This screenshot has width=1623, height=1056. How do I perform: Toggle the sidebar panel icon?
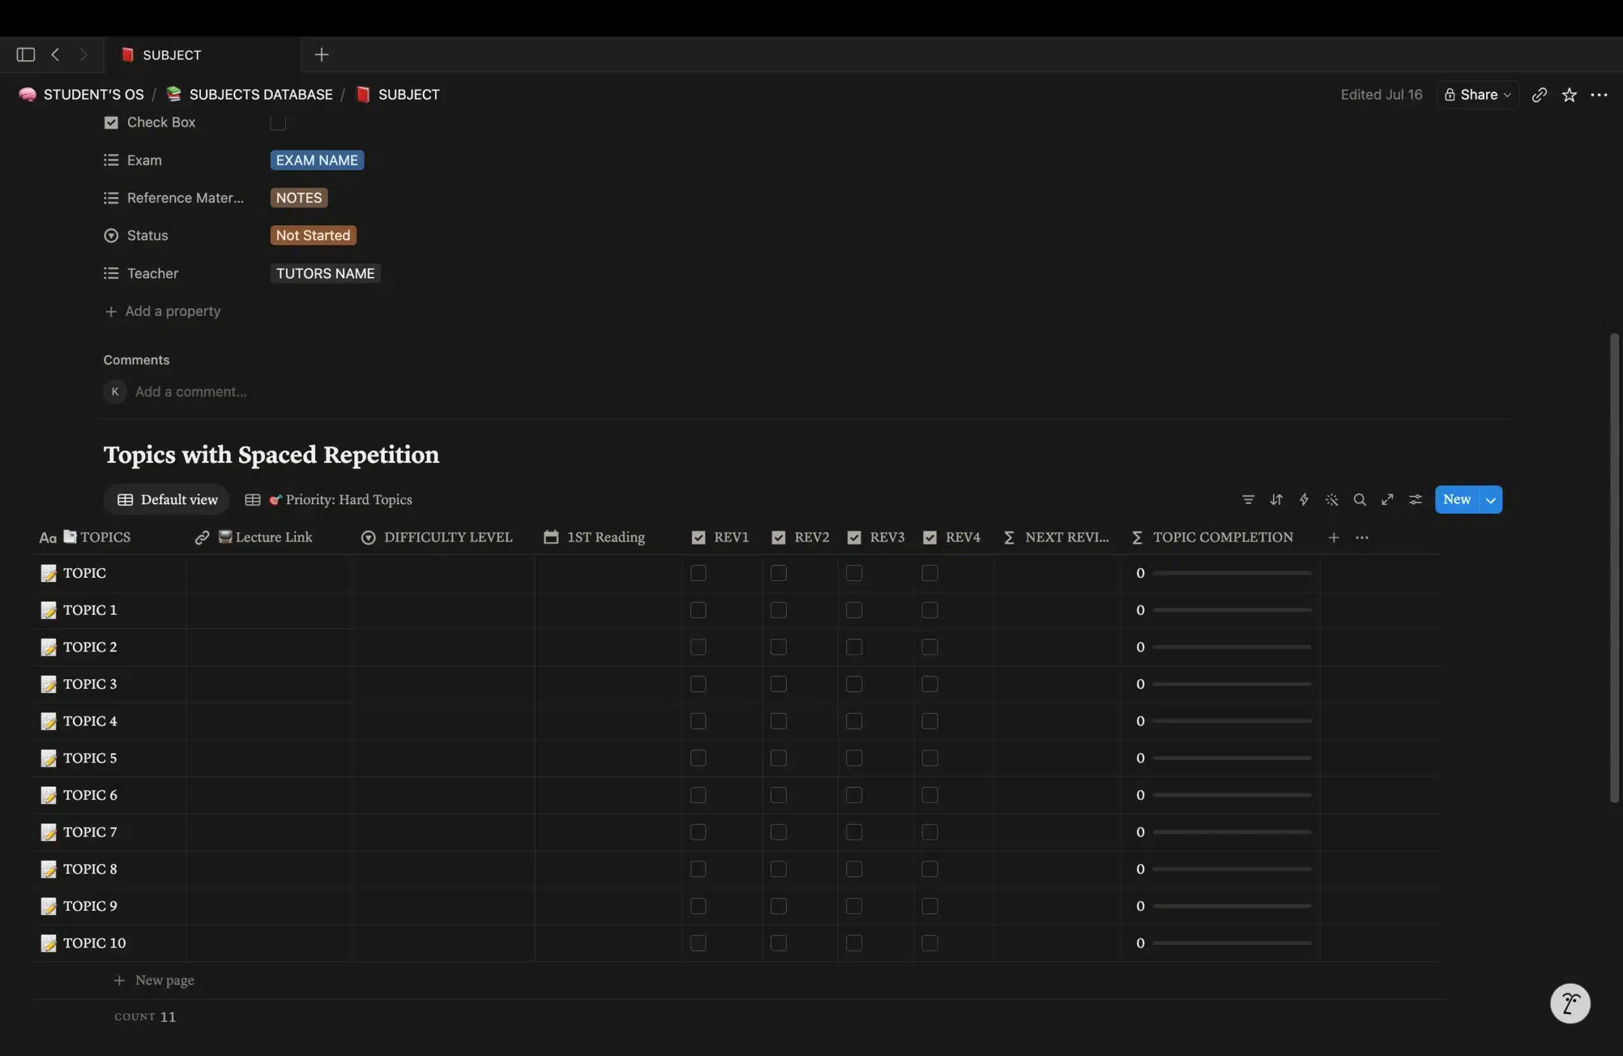point(25,55)
